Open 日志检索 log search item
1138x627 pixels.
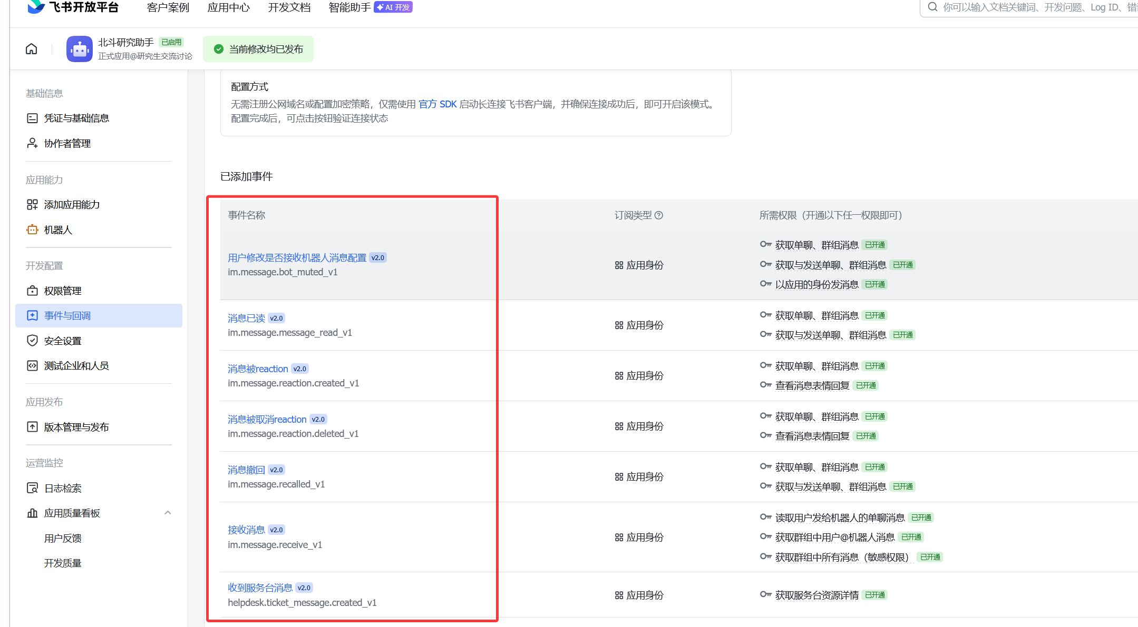[x=62, y=489]
